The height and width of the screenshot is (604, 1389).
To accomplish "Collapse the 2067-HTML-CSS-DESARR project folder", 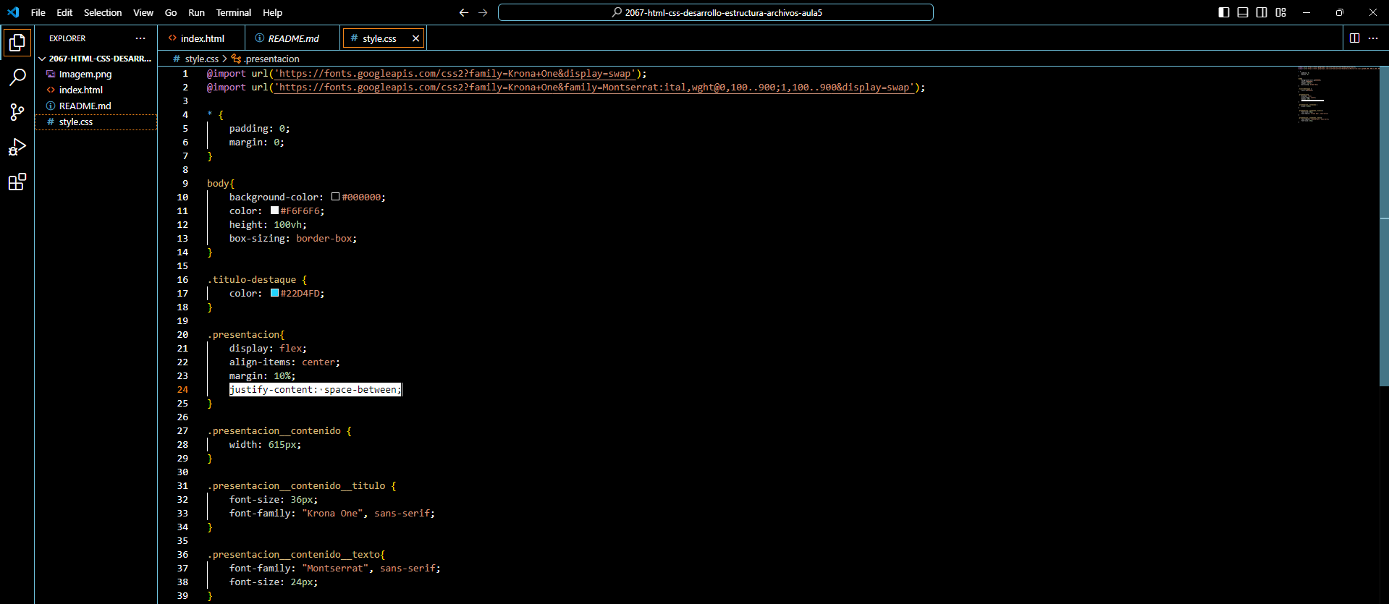I will tap(96, 59).
